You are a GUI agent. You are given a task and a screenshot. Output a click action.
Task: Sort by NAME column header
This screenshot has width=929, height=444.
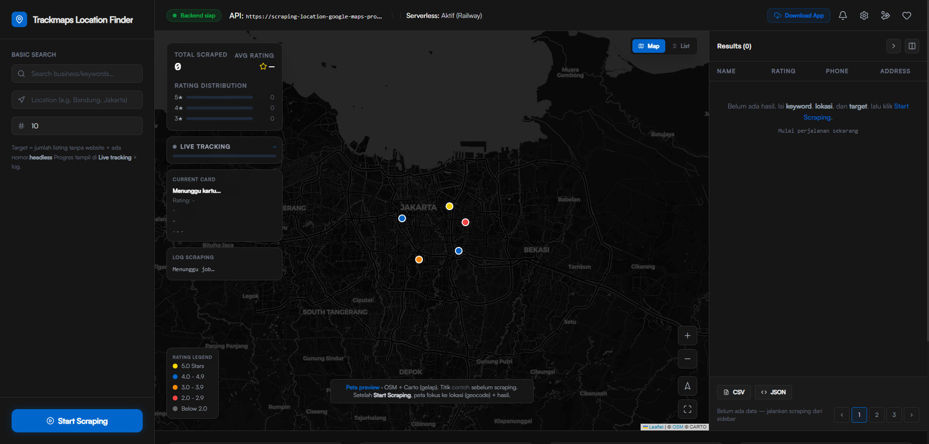[x=726, y=71]
